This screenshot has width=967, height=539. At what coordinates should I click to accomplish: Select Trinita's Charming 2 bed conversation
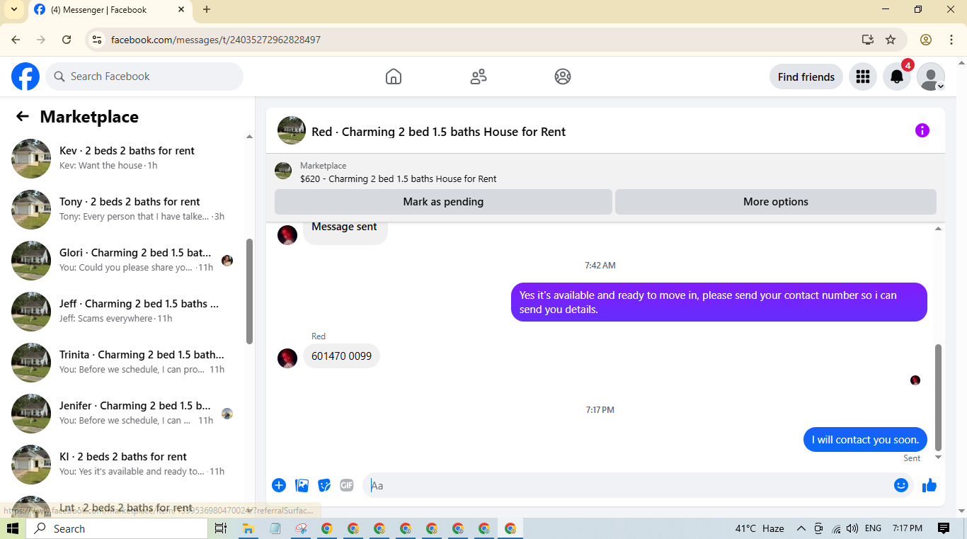(126, 362)
